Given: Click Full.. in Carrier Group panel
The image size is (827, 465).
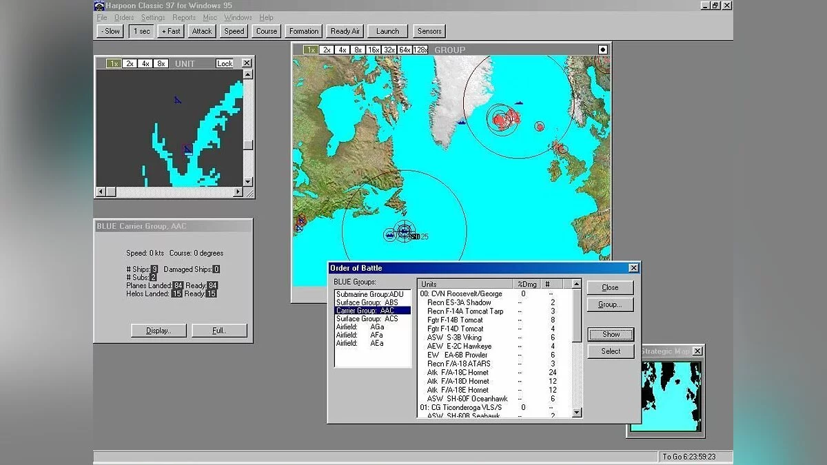Looking at the screenshot, I should coord(219,331).
